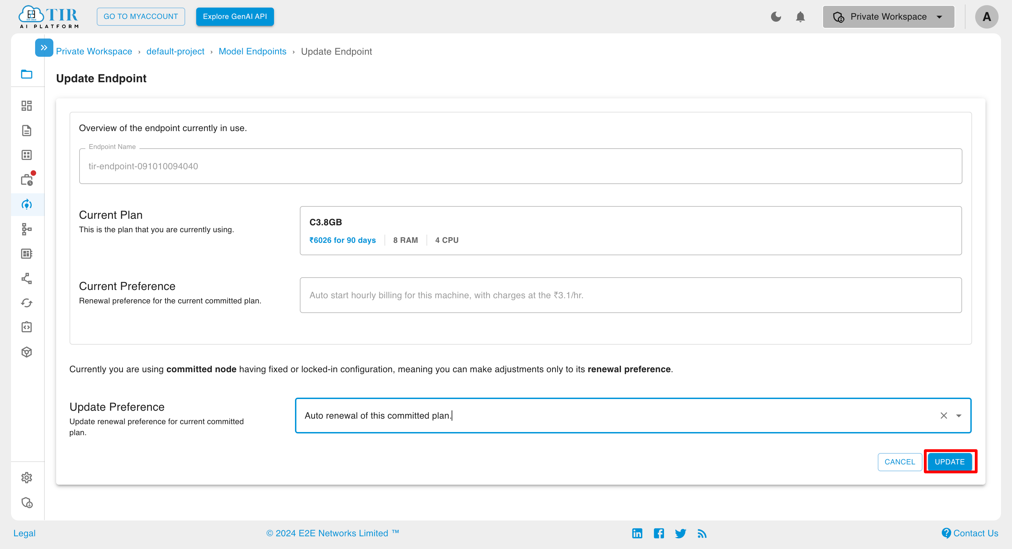Open the notifications bell
1012x549 pixels.
pos(800,17)
